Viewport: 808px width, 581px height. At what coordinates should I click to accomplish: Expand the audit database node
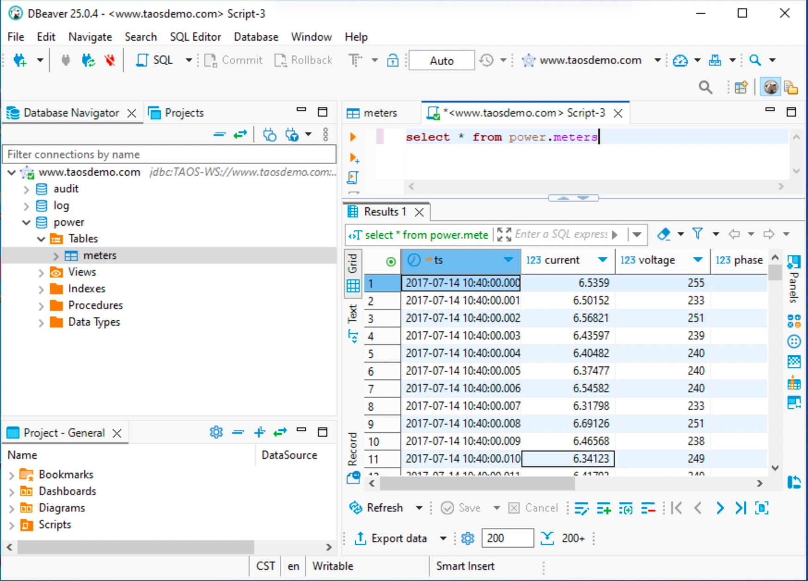[26, 189]
